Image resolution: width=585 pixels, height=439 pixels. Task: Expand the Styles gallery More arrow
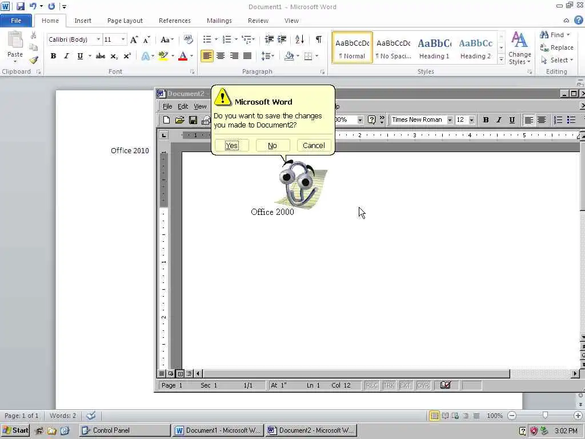tap(502, 59)
